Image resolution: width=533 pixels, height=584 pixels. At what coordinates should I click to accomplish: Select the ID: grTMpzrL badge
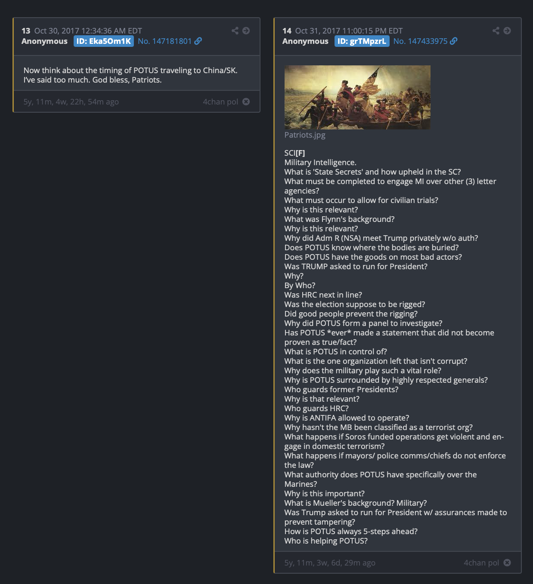(362, 41)
